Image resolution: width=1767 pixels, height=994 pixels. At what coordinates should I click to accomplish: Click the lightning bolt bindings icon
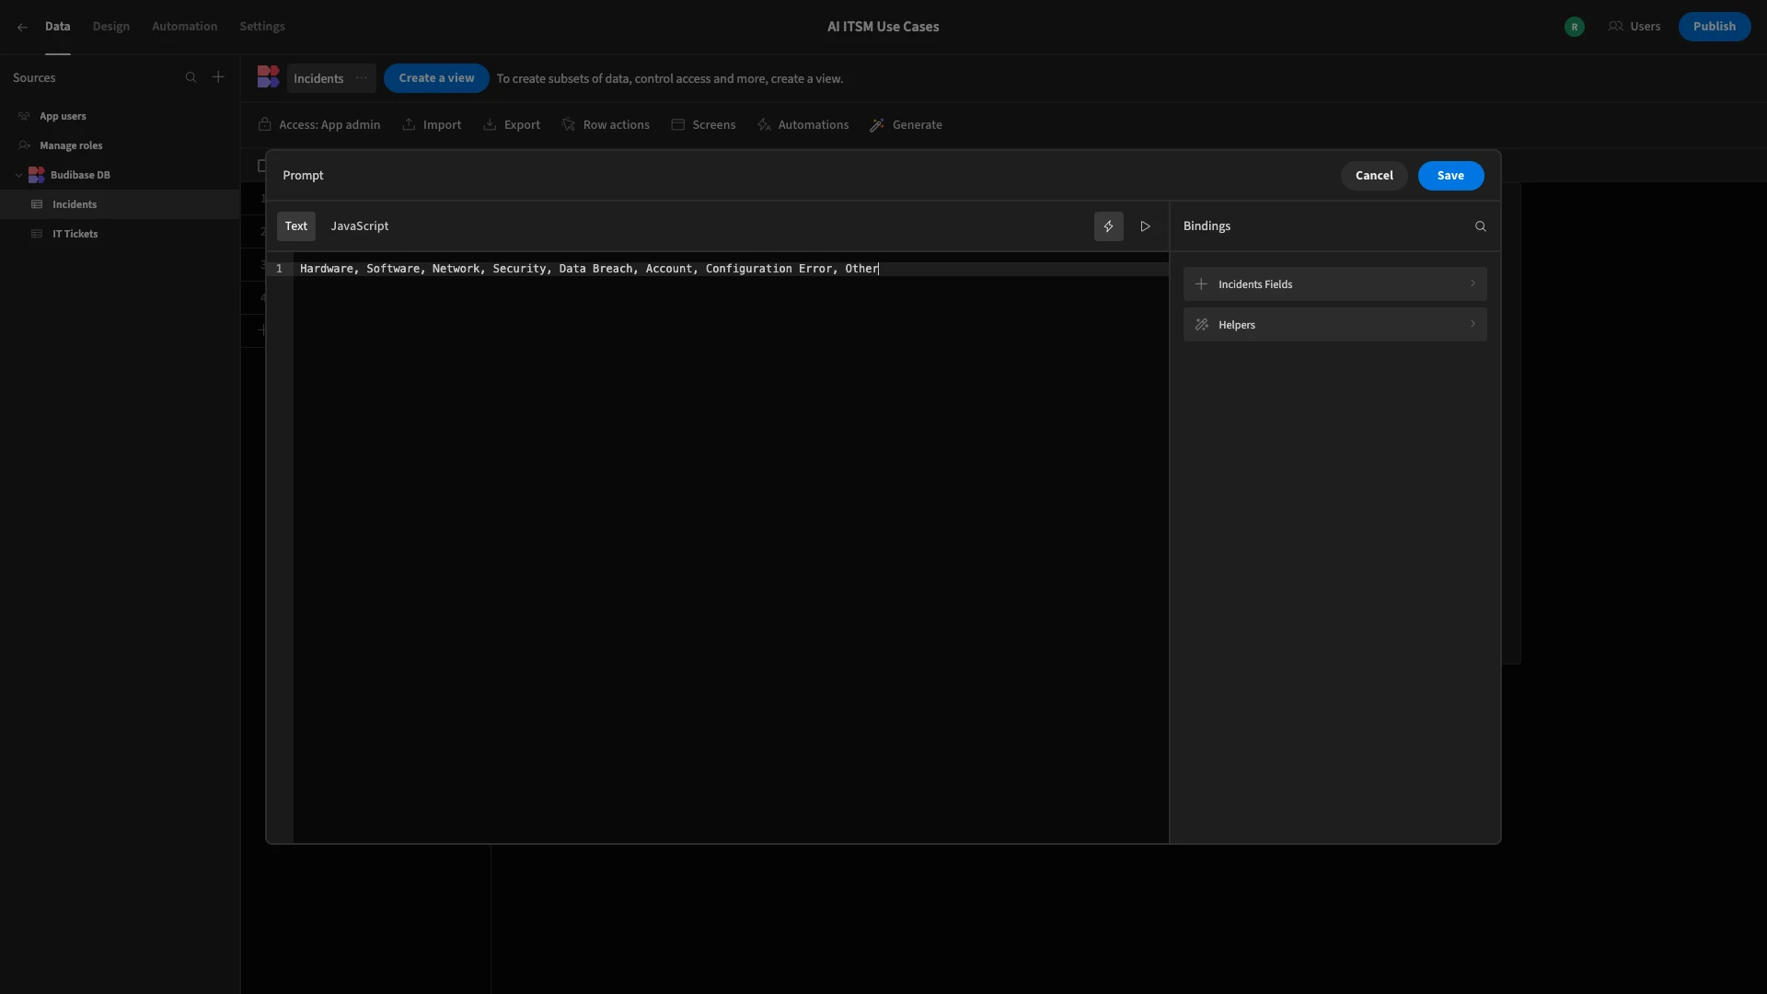[1108, 226]
